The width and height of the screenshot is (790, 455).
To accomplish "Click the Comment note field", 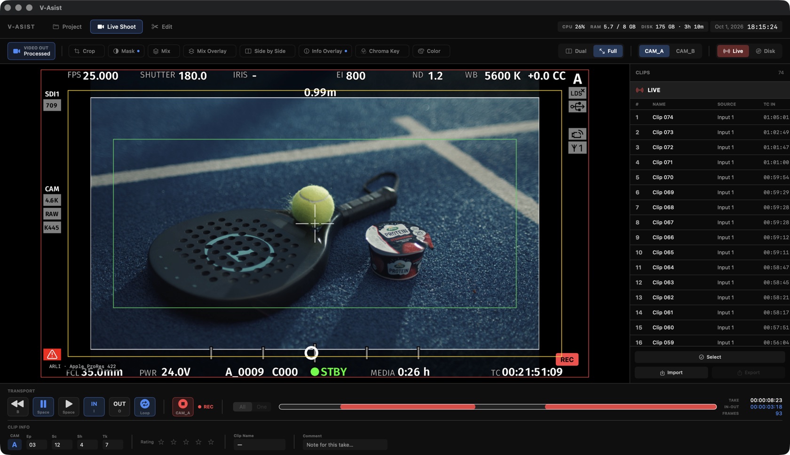I will [345, 445].
